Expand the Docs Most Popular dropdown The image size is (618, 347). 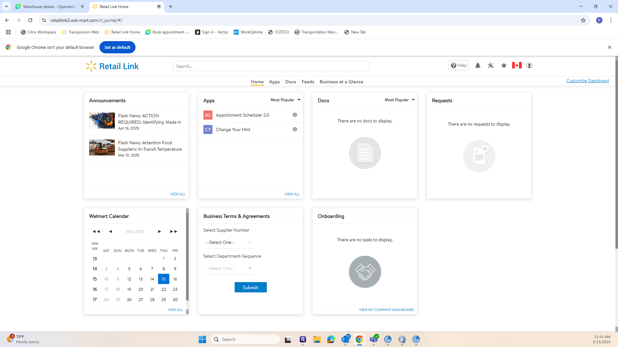pos(400,100)
